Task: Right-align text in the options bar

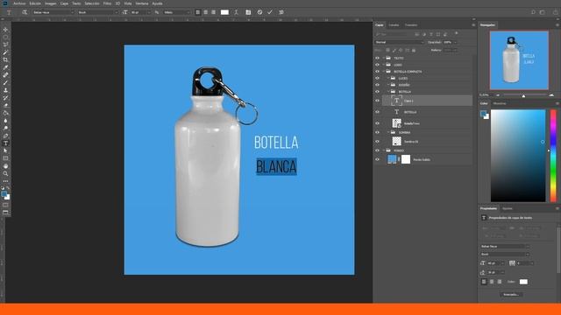Action: (x=214, y=12)
